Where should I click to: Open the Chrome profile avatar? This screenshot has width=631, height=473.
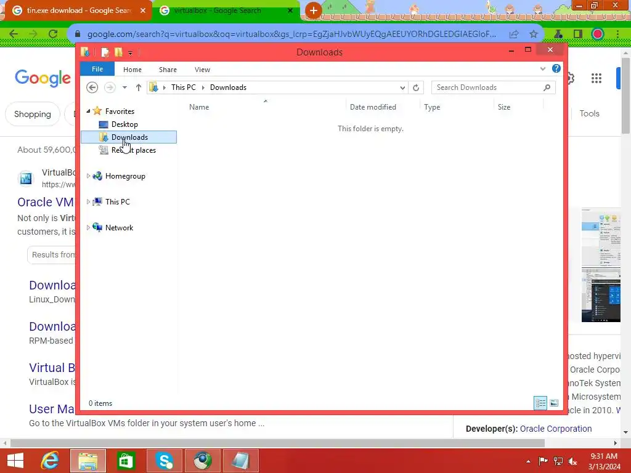(598, 34)
